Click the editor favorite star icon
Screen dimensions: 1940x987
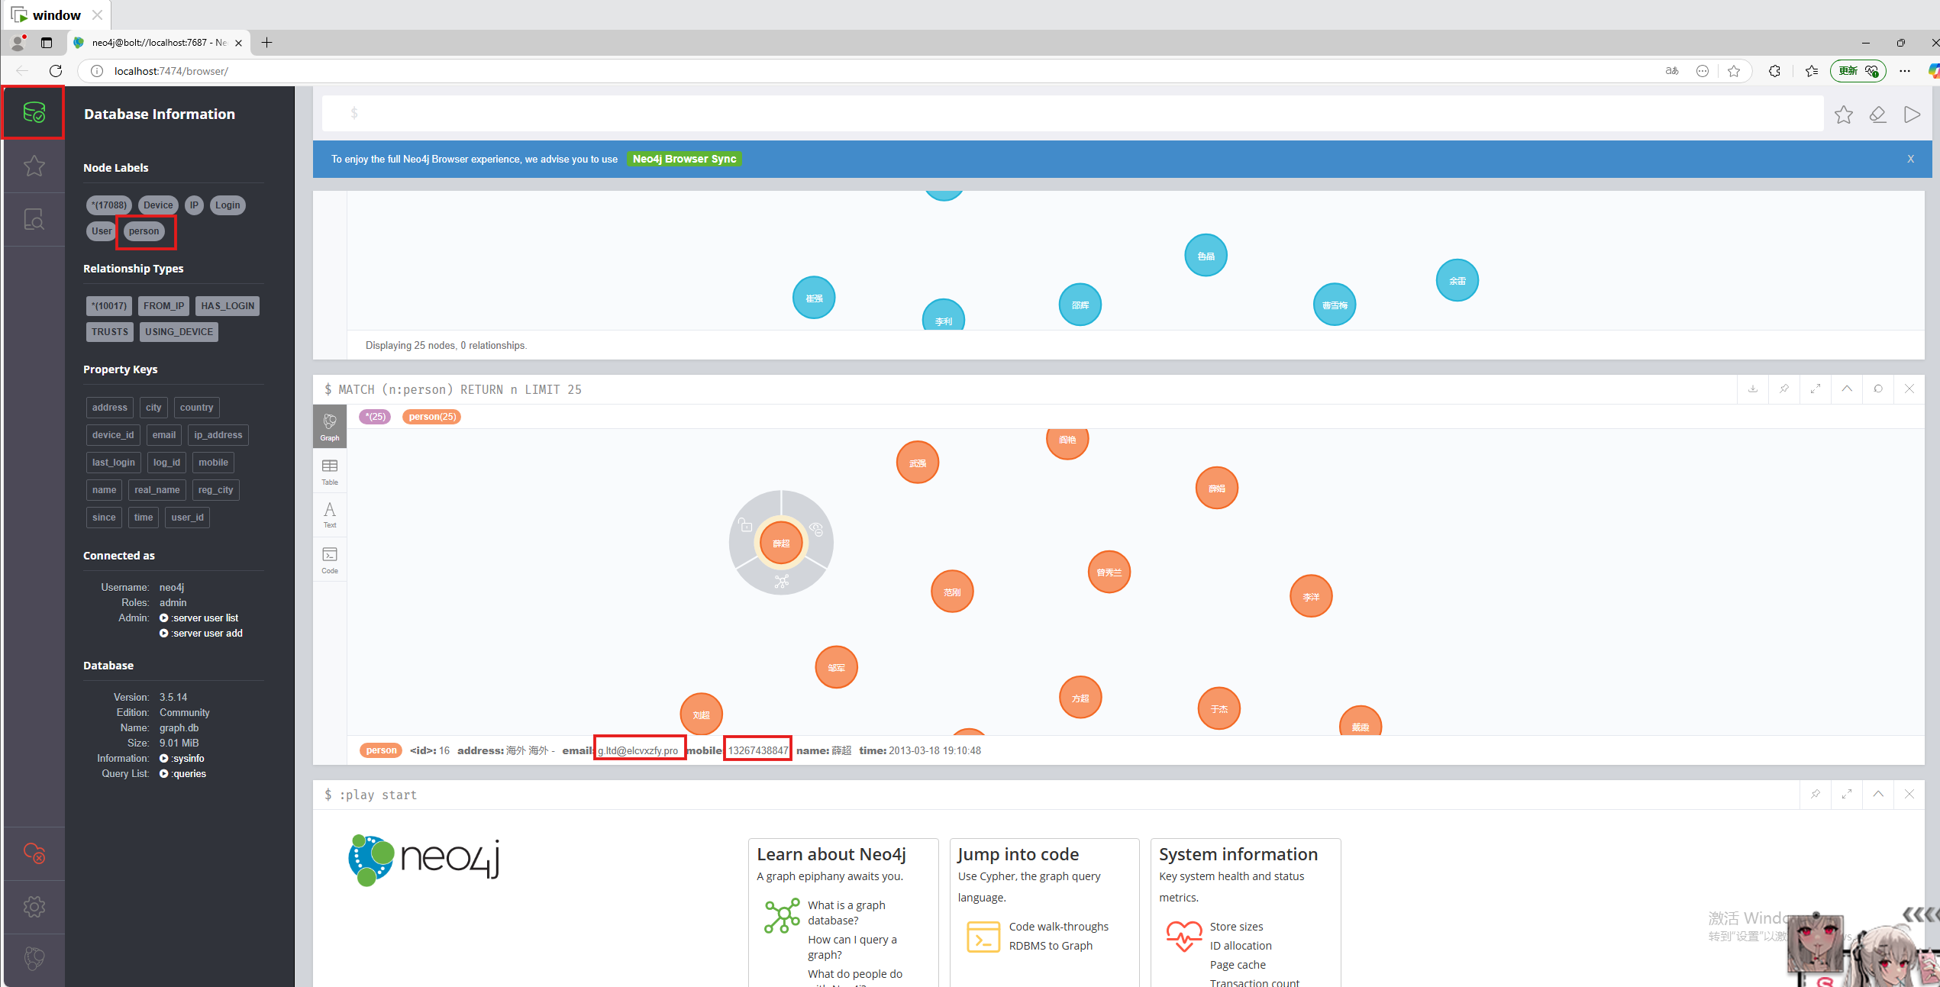tap(1843, 115)
